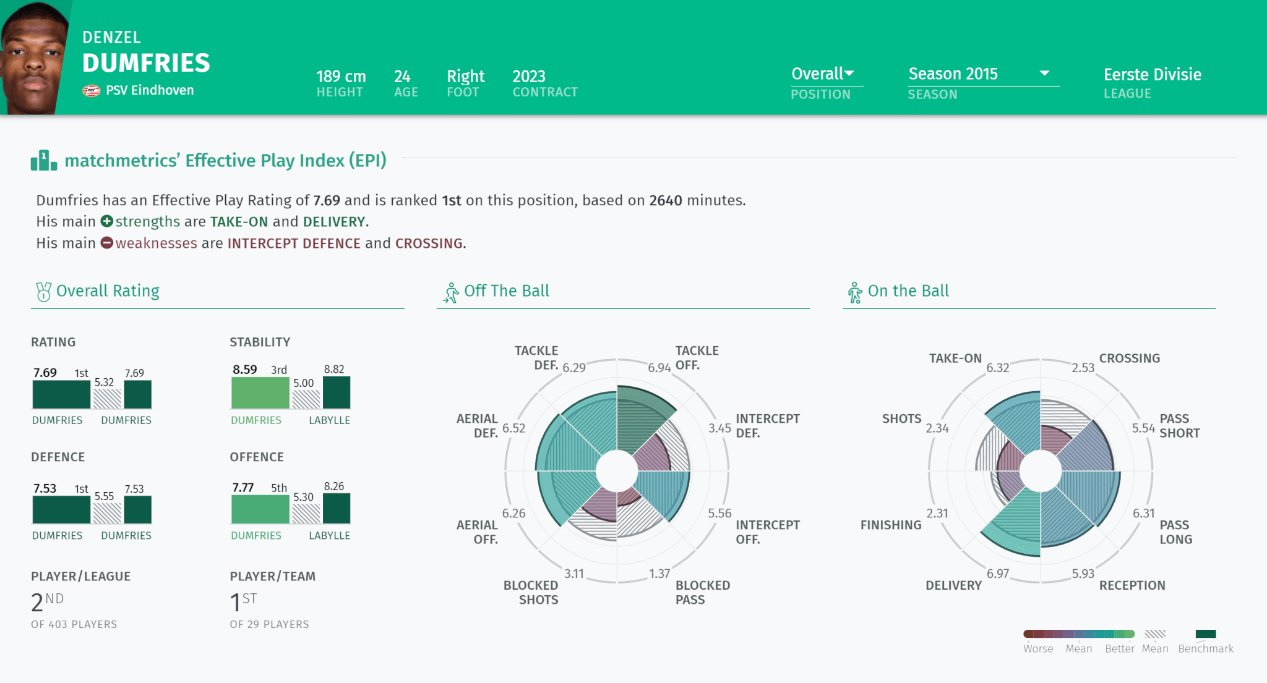The height and width of the screenshot is (683, 1267).
Task: Click the TAKE-ON label on On the Ball radar
Action: click(x=955, y=358)
